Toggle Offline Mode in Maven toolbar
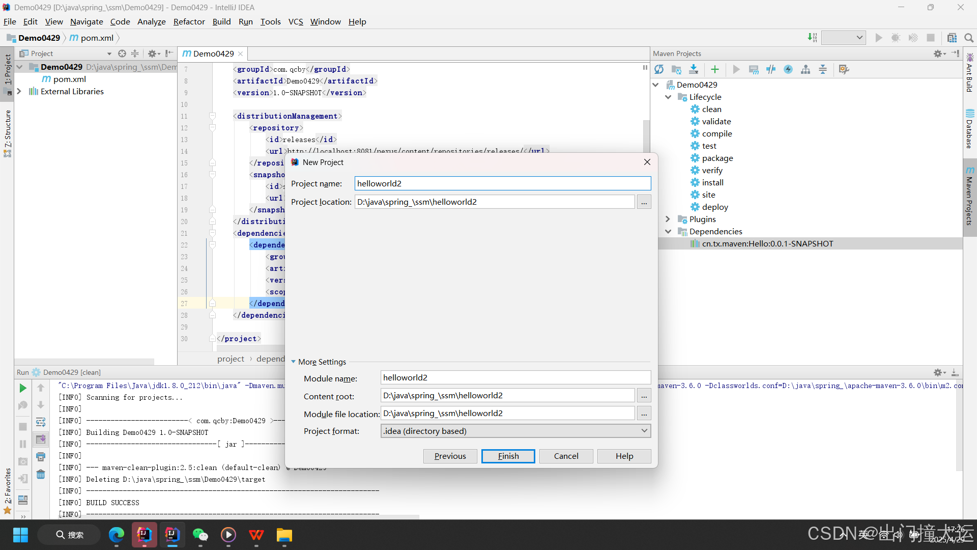Image resolution: width=977 pixels, height=550 pixels. coord(771,70)
